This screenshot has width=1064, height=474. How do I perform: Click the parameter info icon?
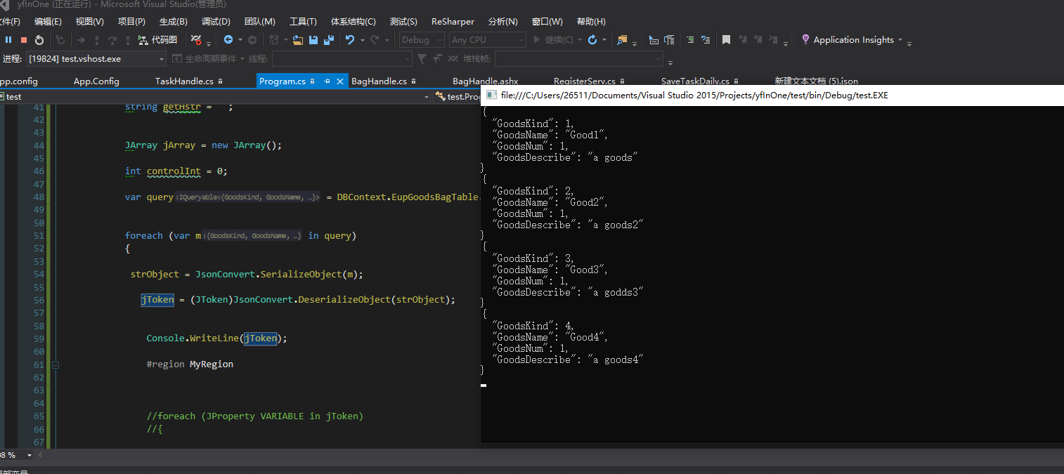click(669, 40)
